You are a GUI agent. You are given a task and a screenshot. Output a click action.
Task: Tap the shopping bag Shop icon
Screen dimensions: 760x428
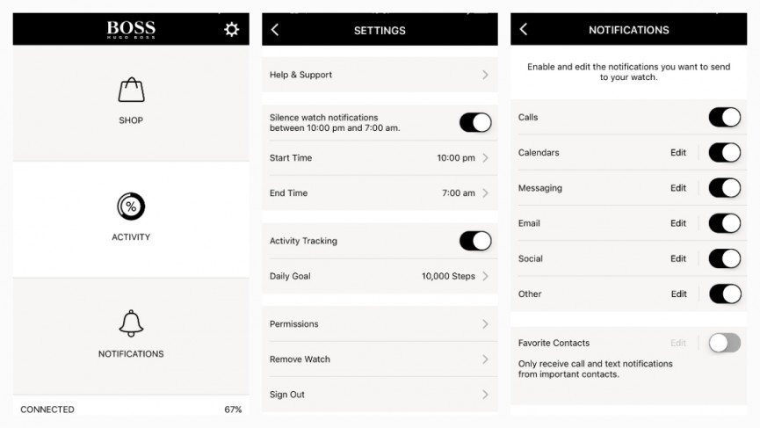[131, 90]
